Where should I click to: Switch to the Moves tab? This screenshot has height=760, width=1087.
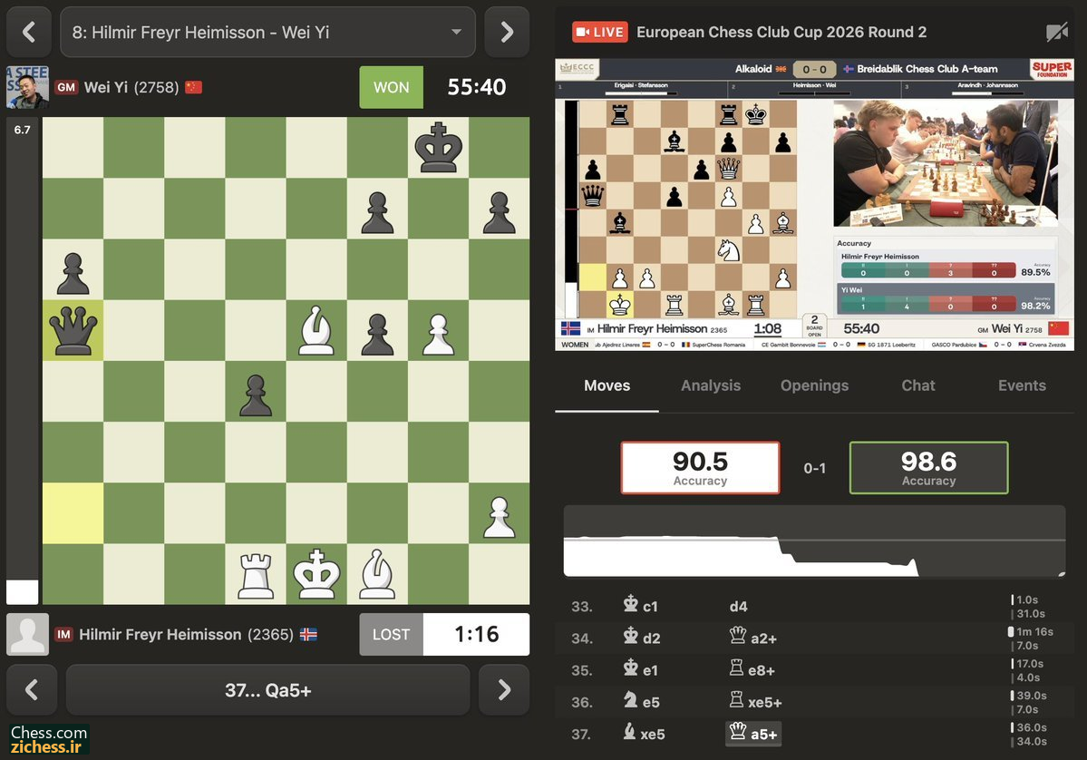pyautogui.click(x=607, y=386)
